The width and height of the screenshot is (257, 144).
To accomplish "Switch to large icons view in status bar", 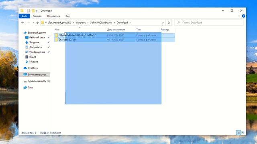I will (x=243, y=133).
